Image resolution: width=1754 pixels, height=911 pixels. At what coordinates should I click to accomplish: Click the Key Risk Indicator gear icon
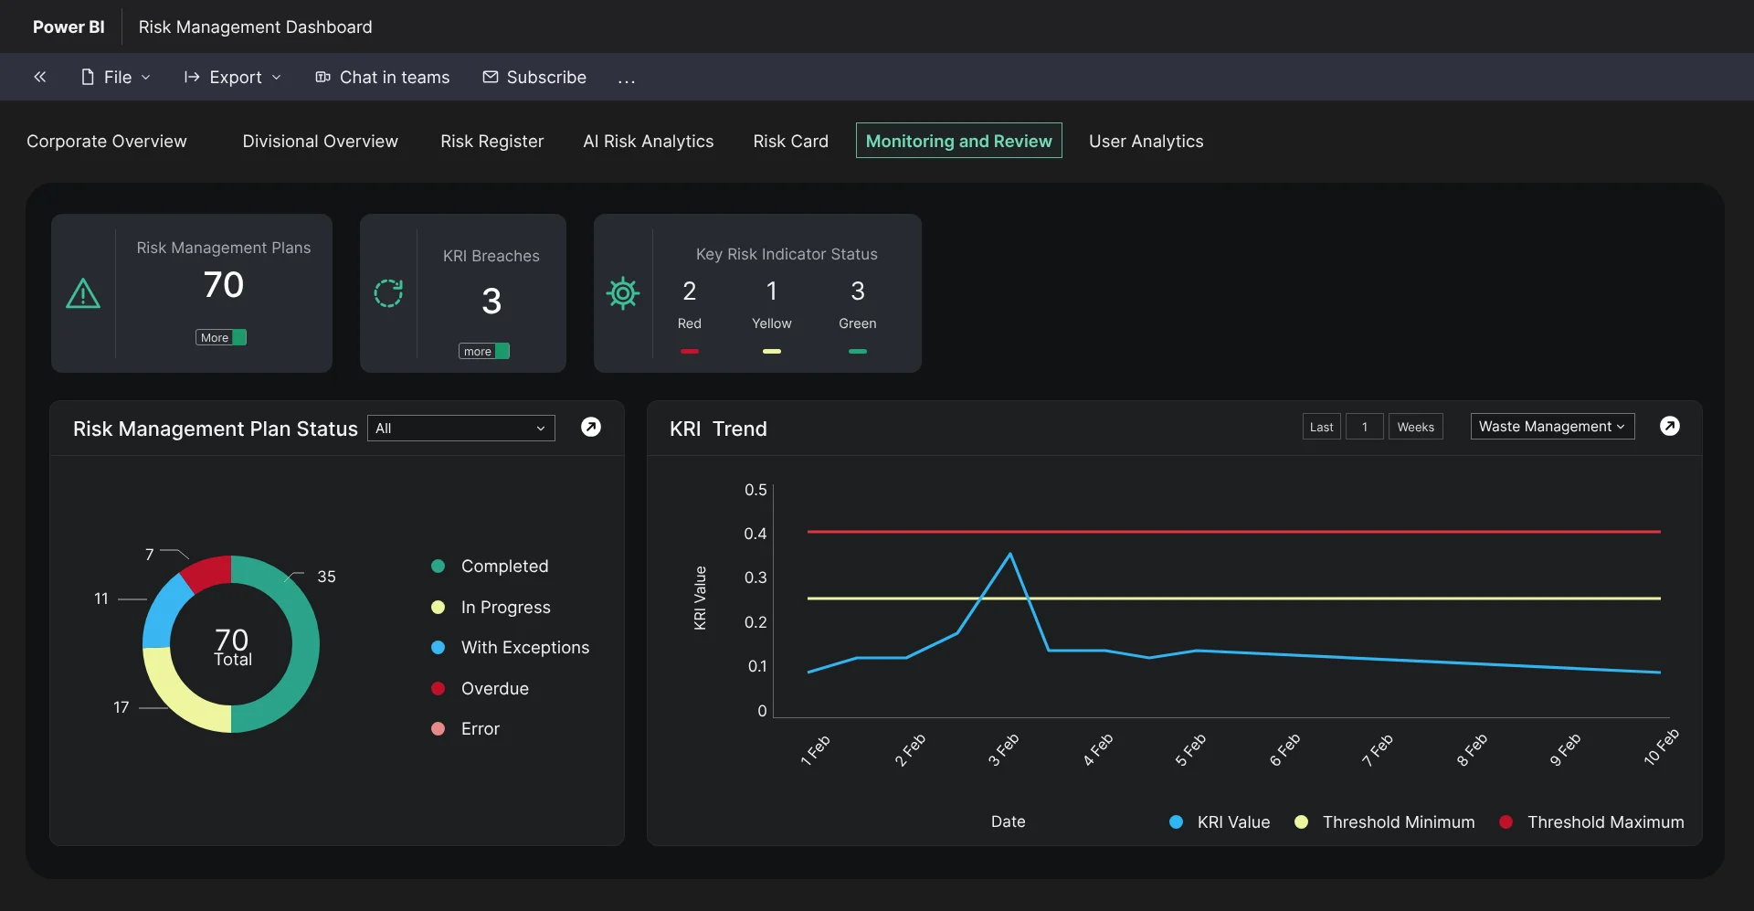point(623,293)
